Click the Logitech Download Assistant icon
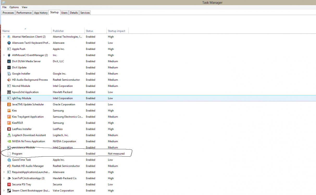 9,135
